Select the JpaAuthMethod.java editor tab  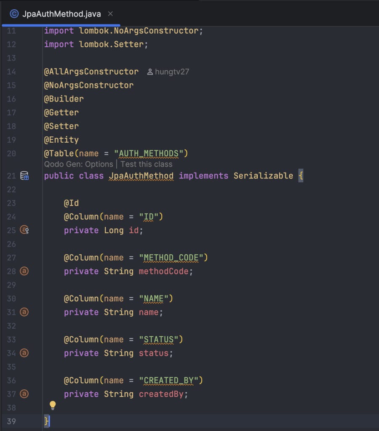tap(61, 14)
